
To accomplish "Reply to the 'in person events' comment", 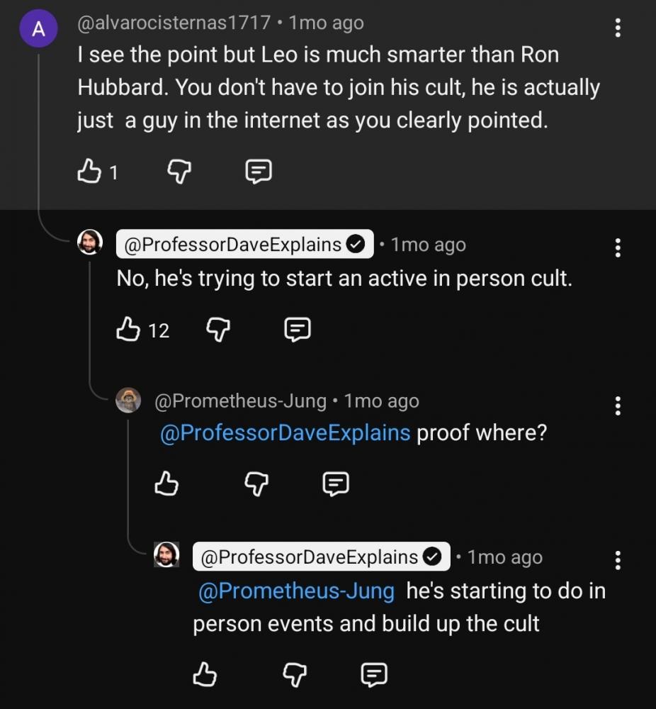I will (374, 674).
